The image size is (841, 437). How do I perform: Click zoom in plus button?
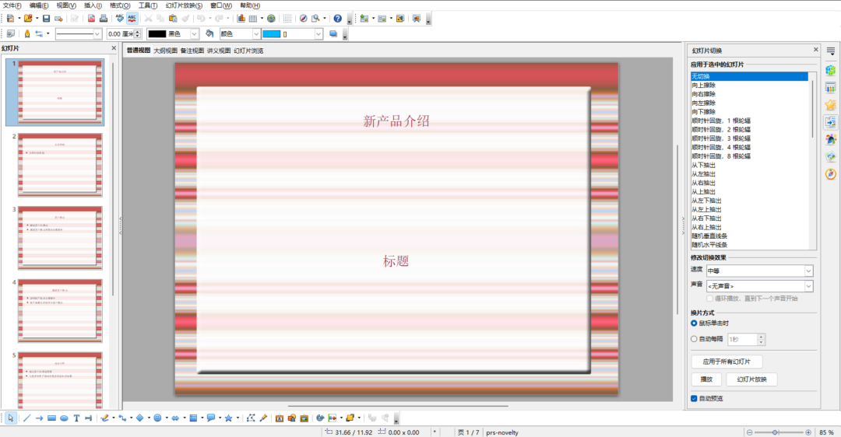pos(808,432)
